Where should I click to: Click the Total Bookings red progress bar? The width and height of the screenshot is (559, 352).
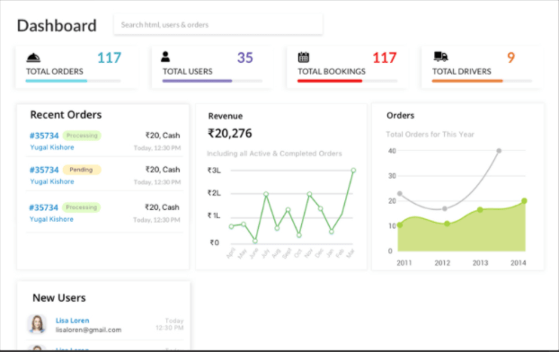click(347, 81)
